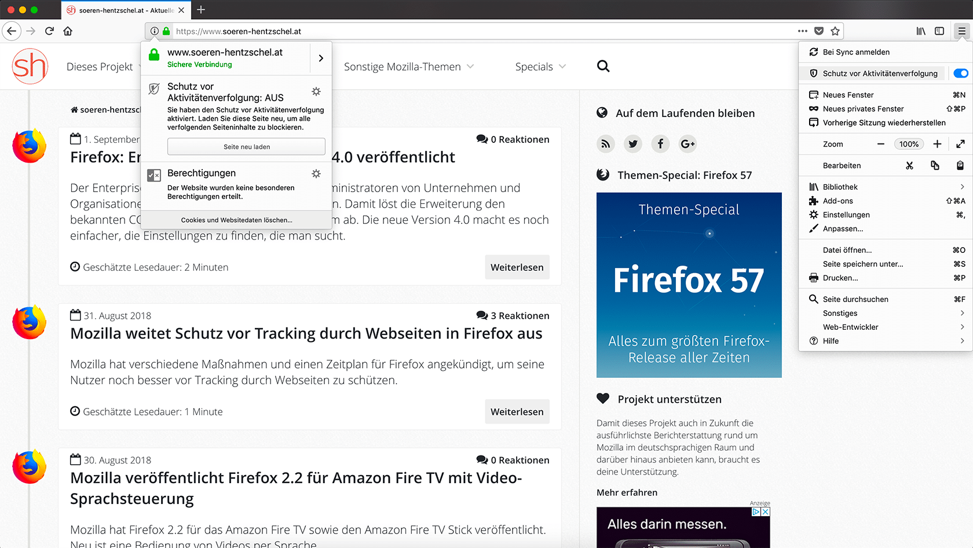Viewport: 973px width, 548px height.
Task: Increase zoom with plus button
Action: (x=937, y=144)
